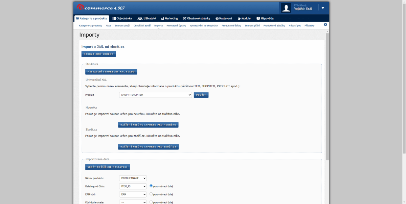
Task: Click the NAHRÁT JINÝ SOUBOR button
Action: point(98,54)
